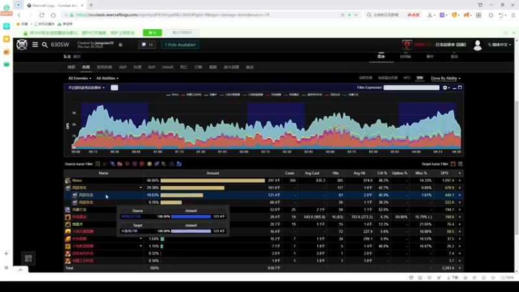Switch to Buff tab
Image resolution: width=519 pixels, height=292 pixels.
152,67
